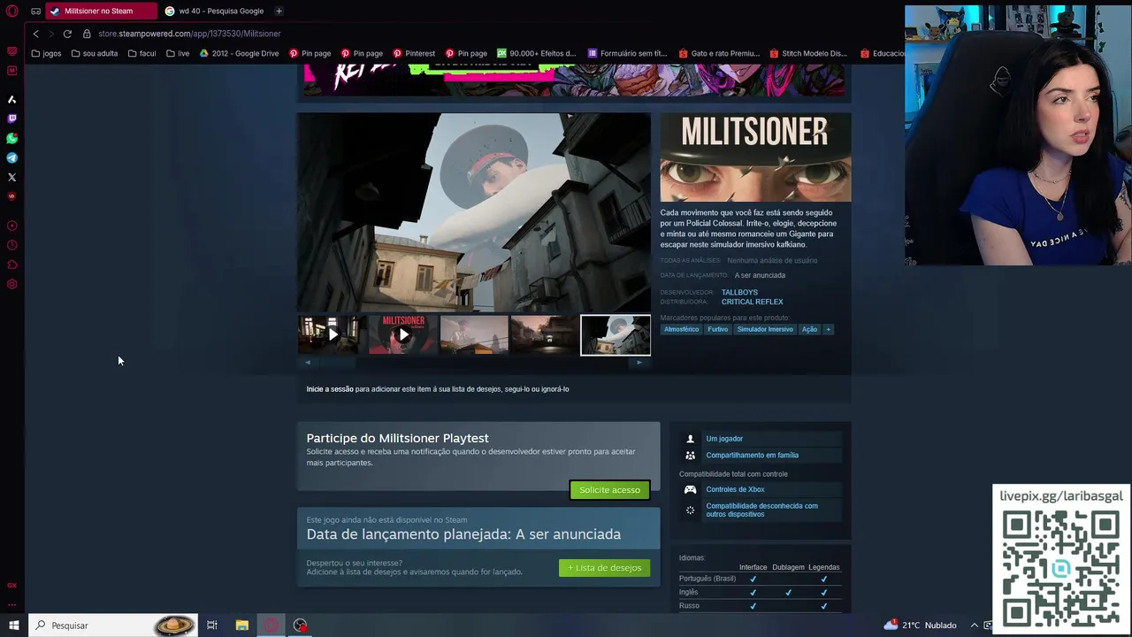The height and width of the screenshot is (637, 1132).
Task: Open the Um jogador category link
Action: tap(724, 439)
